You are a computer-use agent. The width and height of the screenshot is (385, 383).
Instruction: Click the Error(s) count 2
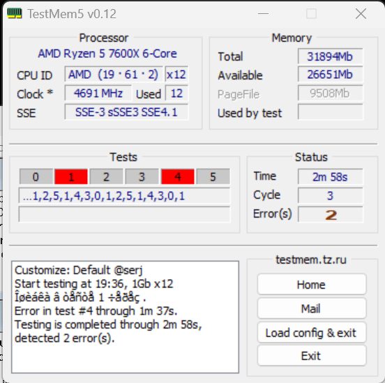point(330,214)
